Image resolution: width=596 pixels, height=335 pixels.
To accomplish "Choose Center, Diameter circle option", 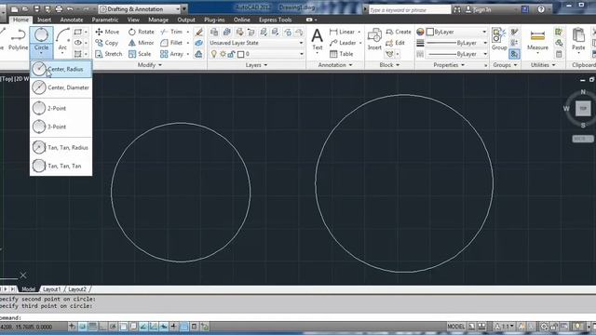I will [x=61, y=87].
